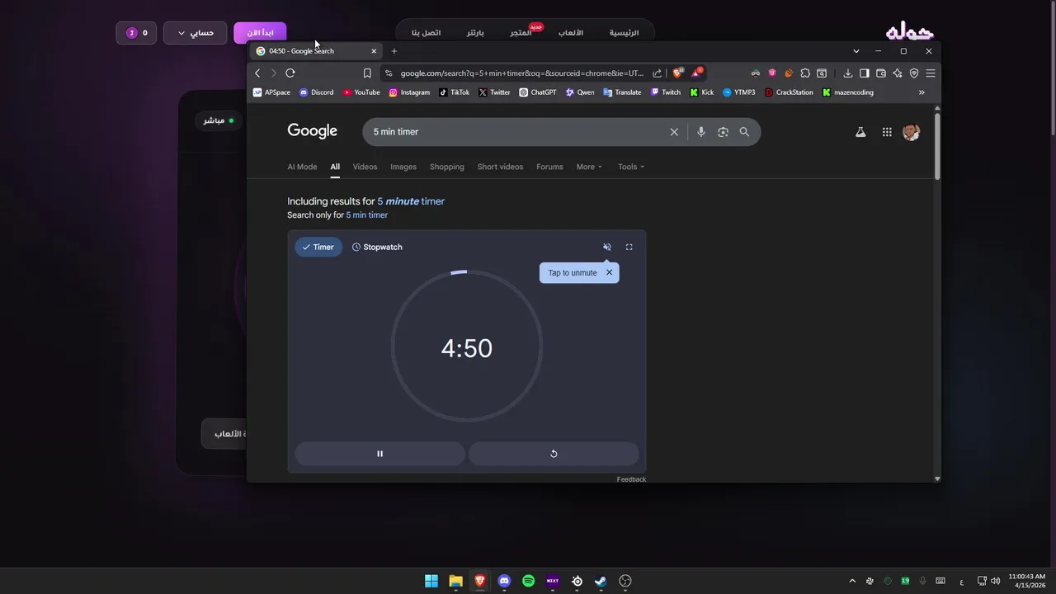Open a new browser tab
Viewport: 1056px width, 594px height.
[394, 51]
